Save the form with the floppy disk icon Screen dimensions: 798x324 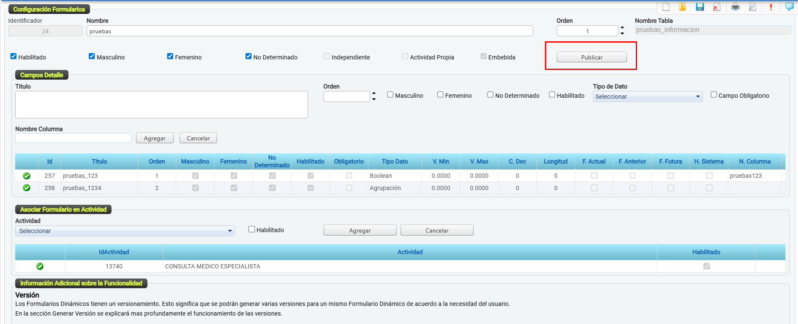700,7
